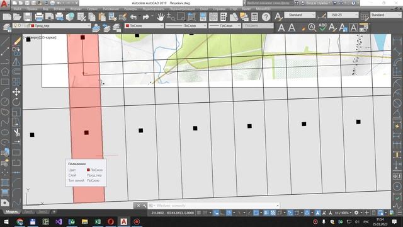
Task: Open the Редактировать menu
Action: 153,9
